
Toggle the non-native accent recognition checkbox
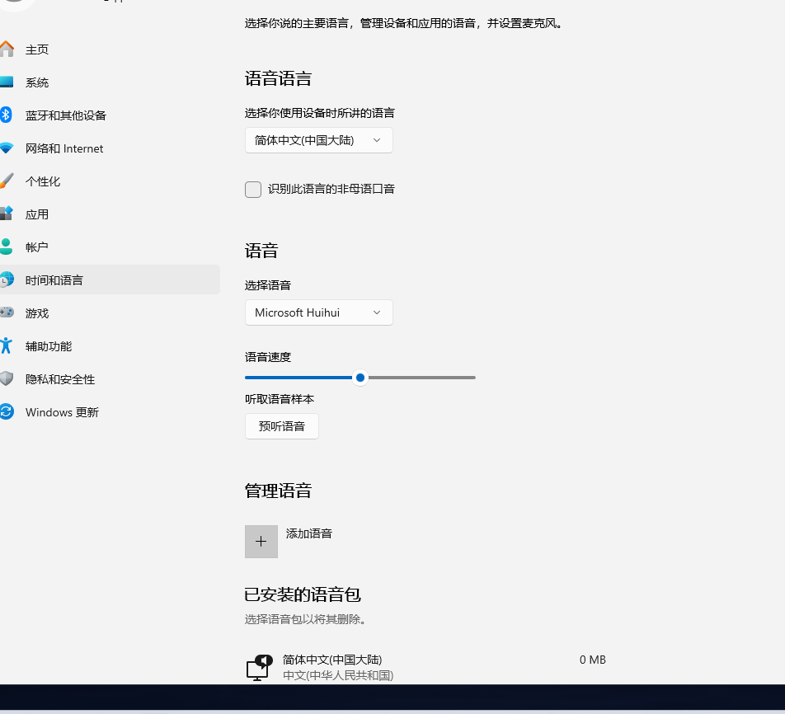(253, 190)
